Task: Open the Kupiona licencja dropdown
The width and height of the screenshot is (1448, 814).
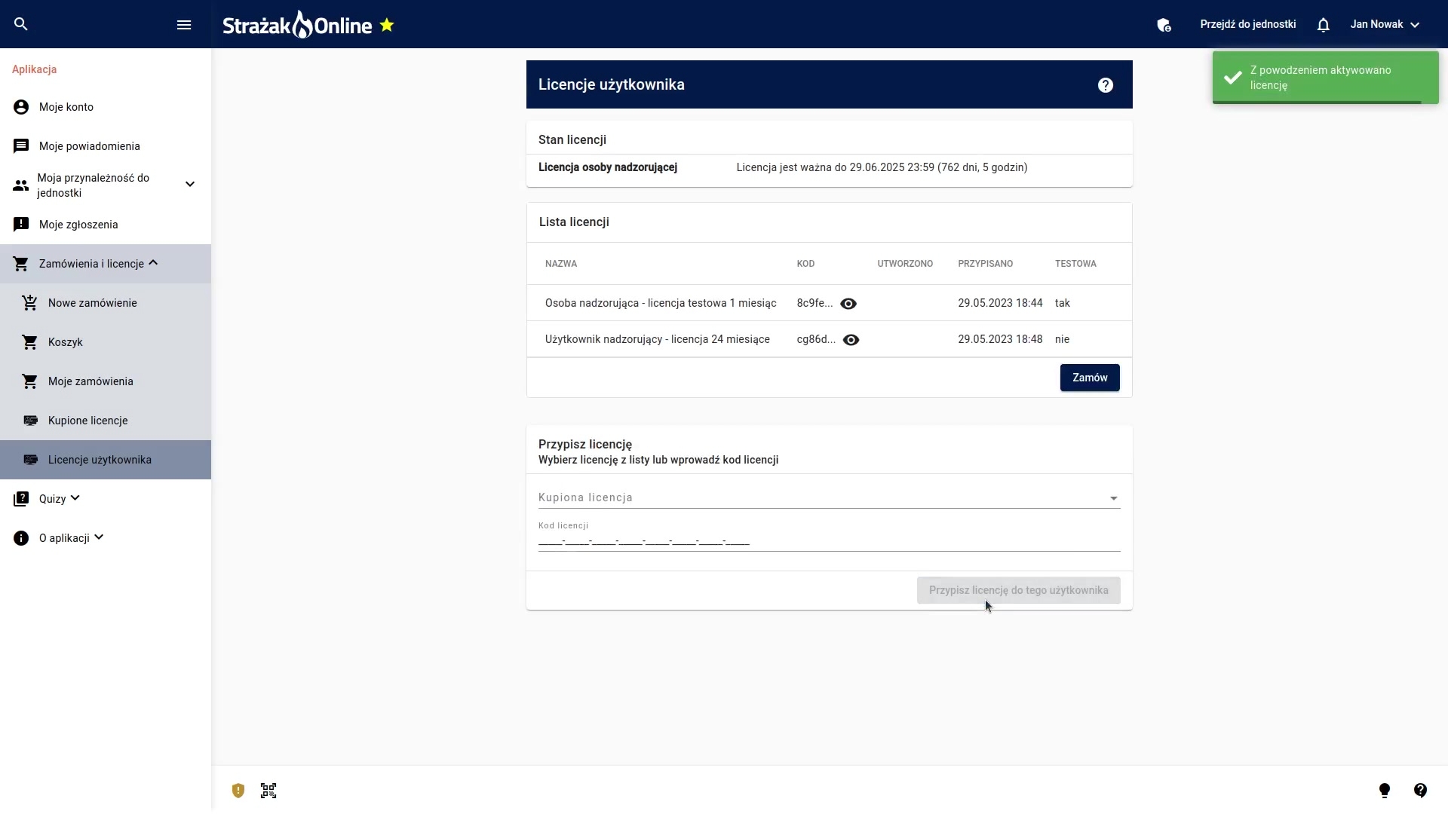Action: pyautogui.click(x=830, y=497)
